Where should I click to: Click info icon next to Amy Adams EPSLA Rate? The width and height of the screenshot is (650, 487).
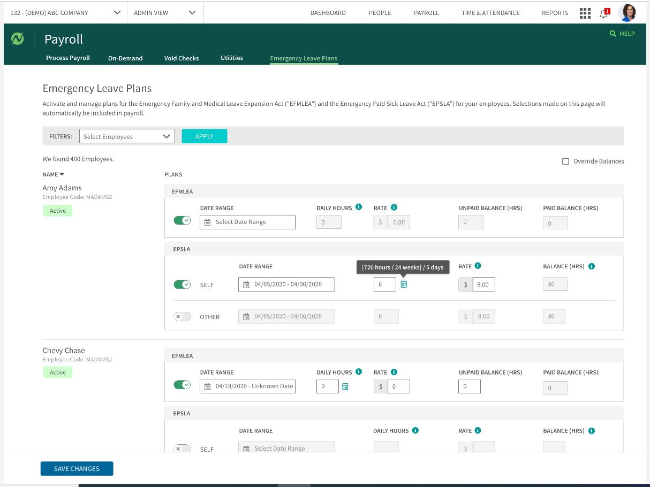478,266
